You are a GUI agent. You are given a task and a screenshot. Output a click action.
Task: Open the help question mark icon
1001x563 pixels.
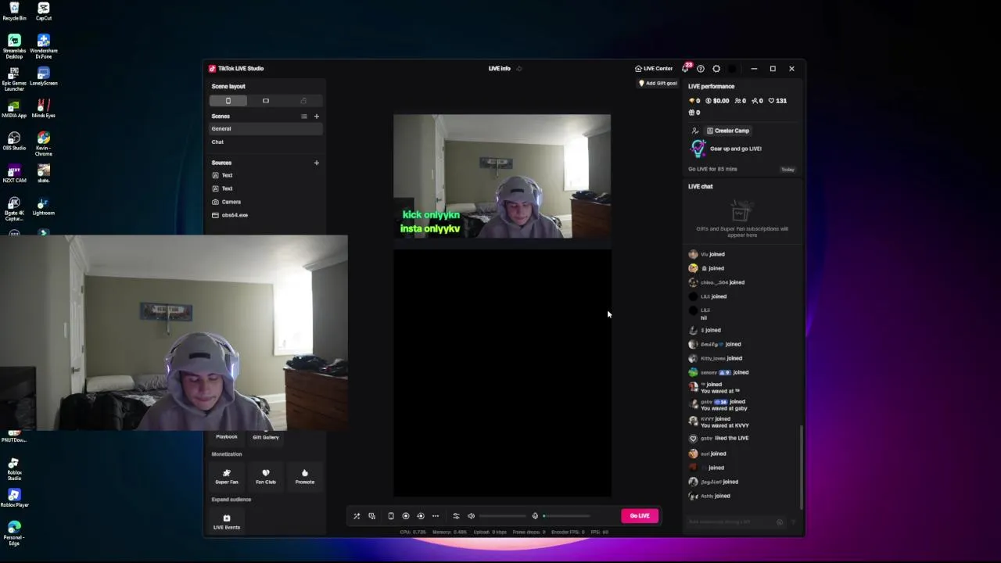[x=701, y=69]
